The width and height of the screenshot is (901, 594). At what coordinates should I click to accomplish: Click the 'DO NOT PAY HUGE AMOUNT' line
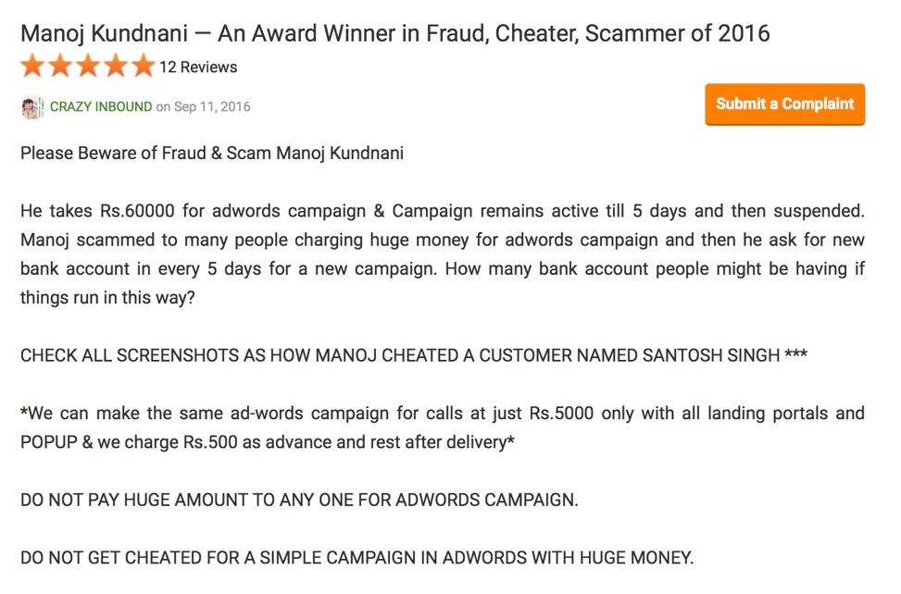[299, 500]
